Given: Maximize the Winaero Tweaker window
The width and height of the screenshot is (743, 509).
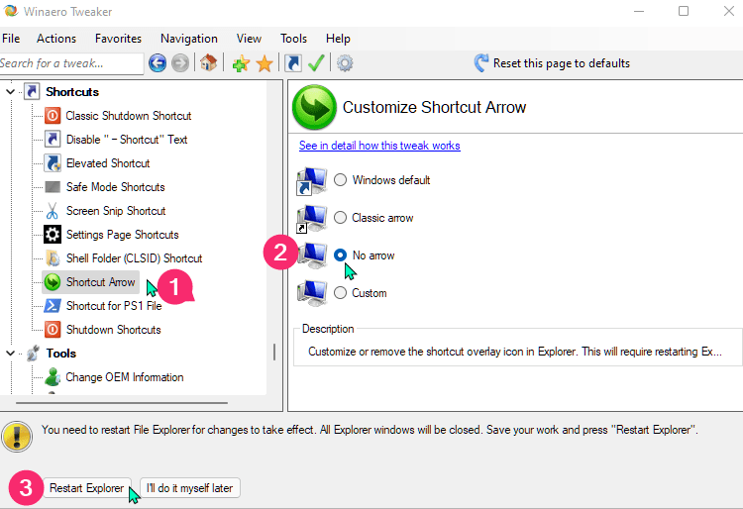Looking at the screenshot, I should coord(684,11).
